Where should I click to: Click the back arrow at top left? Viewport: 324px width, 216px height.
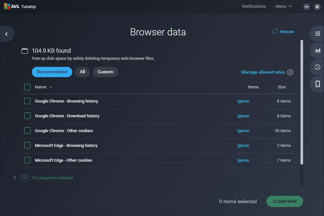point(6,34)
